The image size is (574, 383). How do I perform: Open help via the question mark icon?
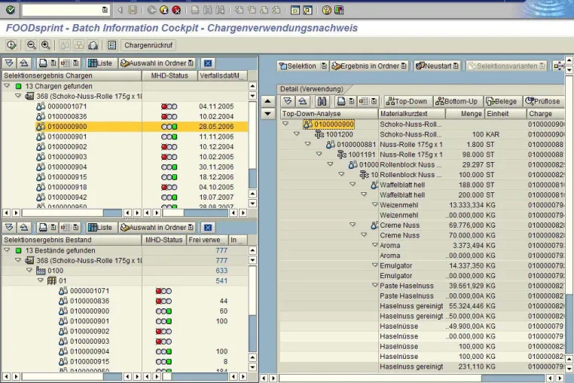(x=326, y=11)
